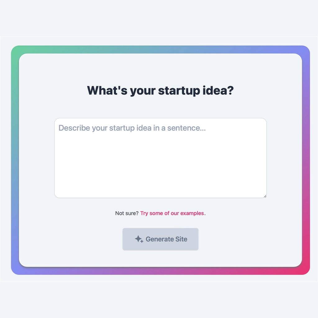Click the 'Generate Site' label text
Image resolution: width=318 pixels, height=318 pixels.
click(166, 239)
